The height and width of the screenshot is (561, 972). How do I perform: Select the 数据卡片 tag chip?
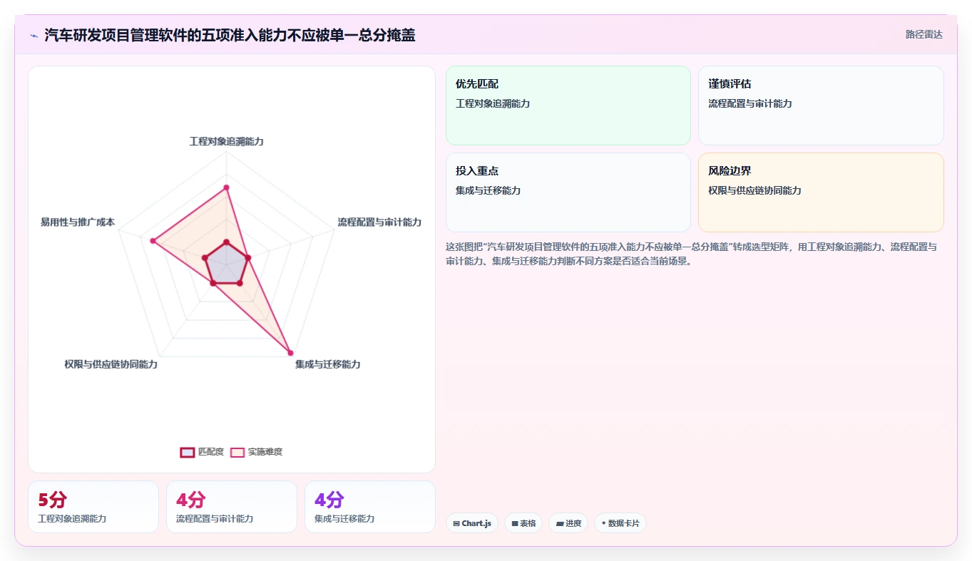pyautogui.click(x=620, y=523)
